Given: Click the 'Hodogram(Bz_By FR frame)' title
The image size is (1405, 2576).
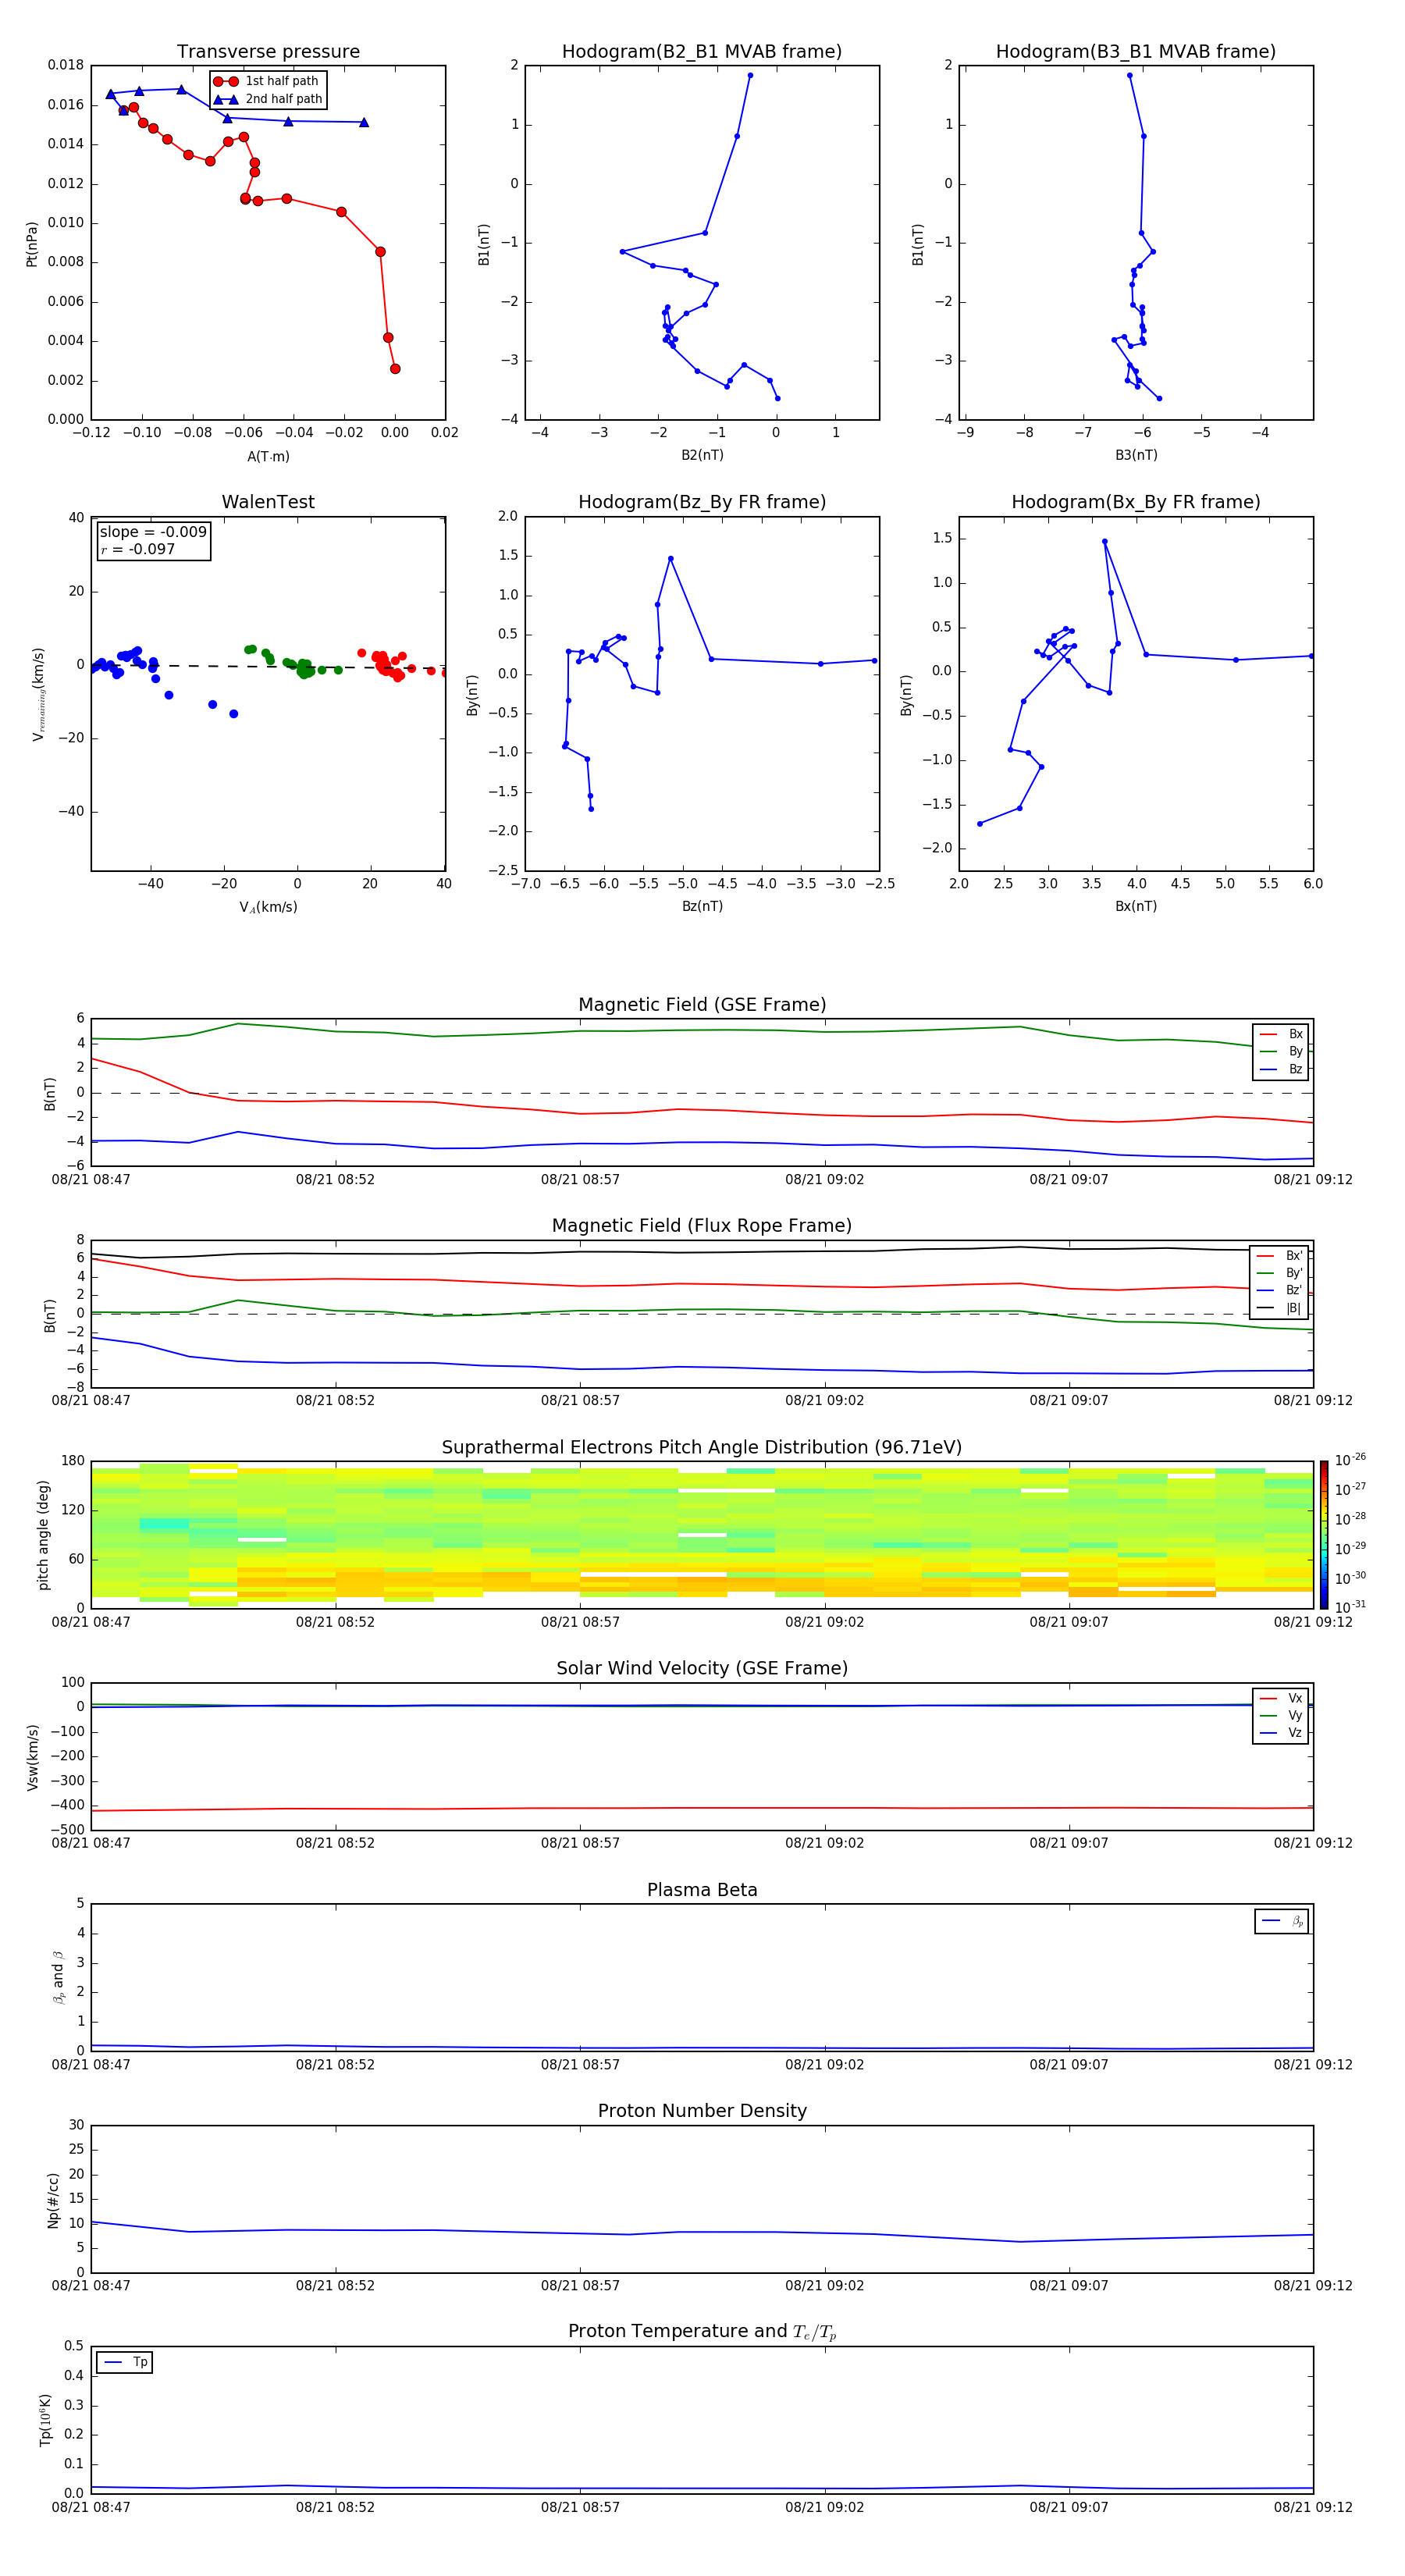Looking at the screenshot, I should click(702, 502).
